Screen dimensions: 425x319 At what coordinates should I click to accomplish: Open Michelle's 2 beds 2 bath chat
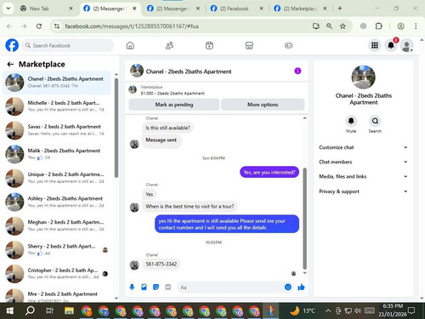click(57, 106)
